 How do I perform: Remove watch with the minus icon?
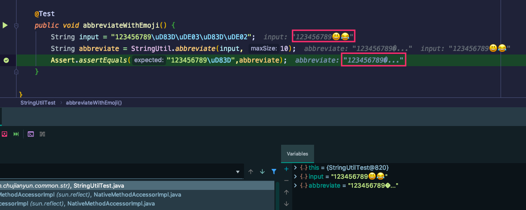pos(286,181)
